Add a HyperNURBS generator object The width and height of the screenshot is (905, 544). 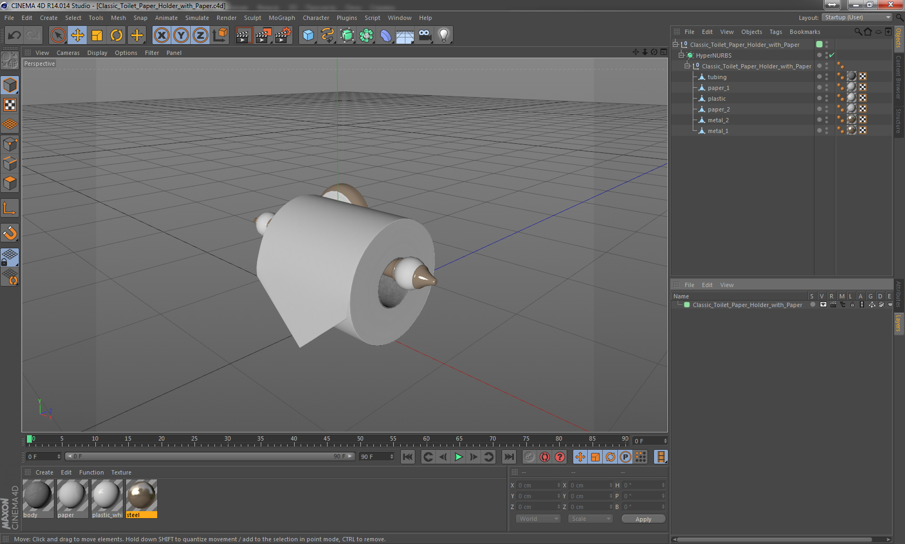[347, 36]
